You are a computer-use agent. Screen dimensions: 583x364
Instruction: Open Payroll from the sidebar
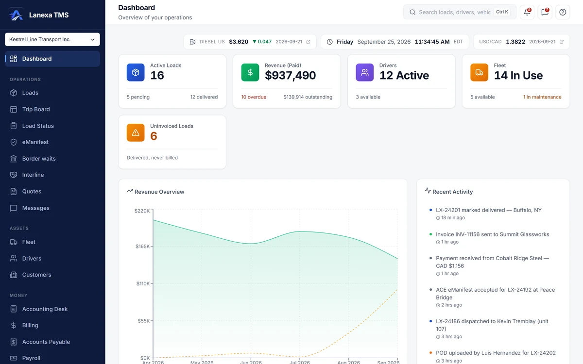52,358
